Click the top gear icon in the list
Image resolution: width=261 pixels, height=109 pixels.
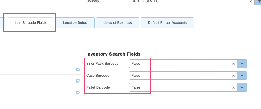click(78, 69)
